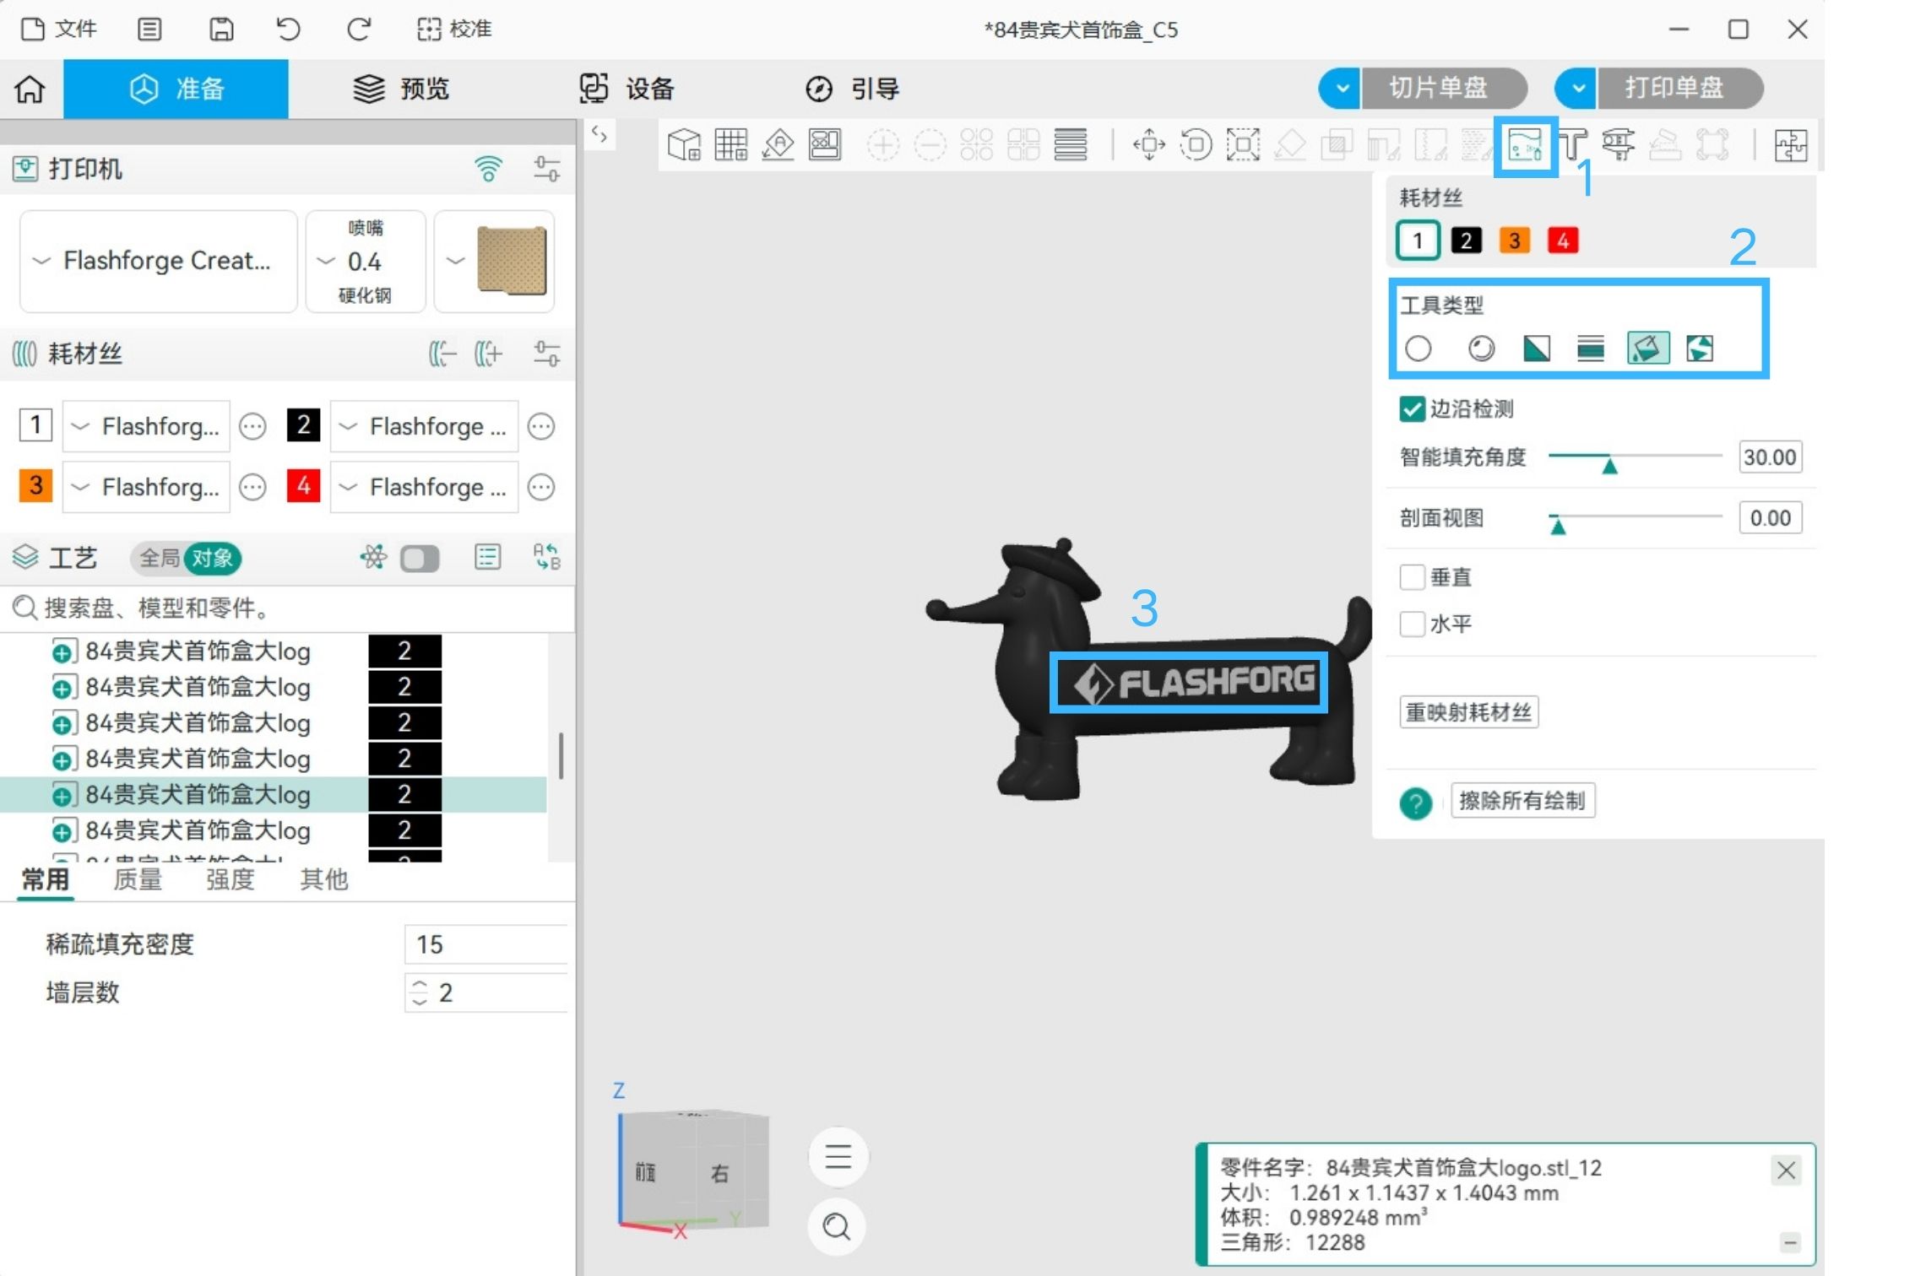Select the height range tool type
This screenshot has width=1915, height=1276.
(1591, 349)
